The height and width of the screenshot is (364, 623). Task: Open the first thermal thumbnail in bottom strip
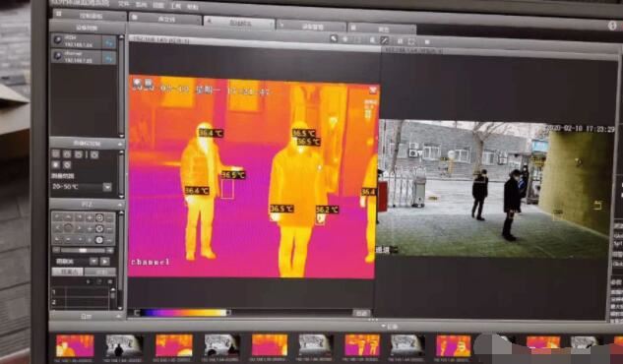pyautogui.click(x=75, y=345)
